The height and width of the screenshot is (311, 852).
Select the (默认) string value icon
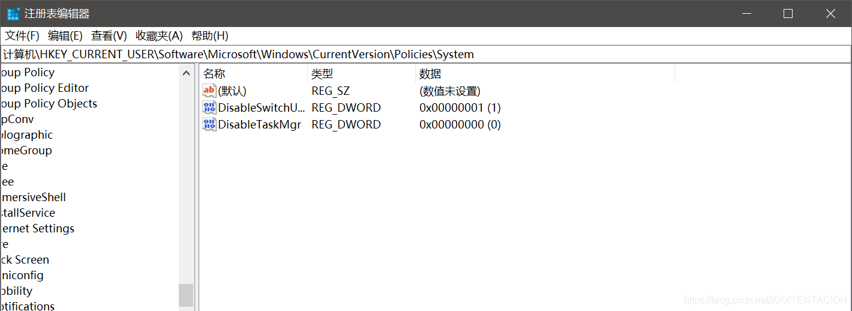209,91
